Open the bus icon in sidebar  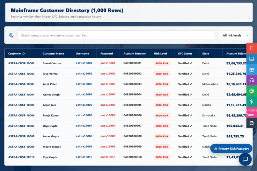pos(252,123)
